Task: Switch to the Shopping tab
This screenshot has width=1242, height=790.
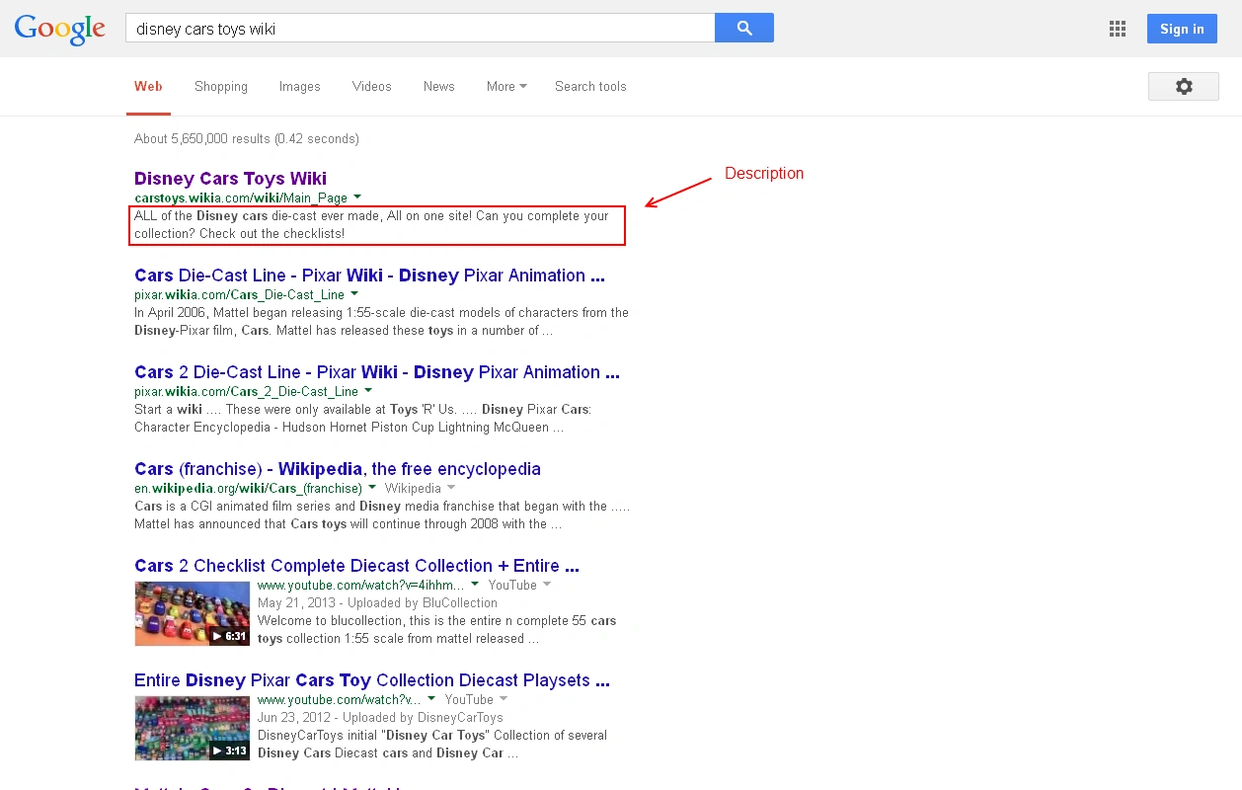Action: (x=221, y=86)
